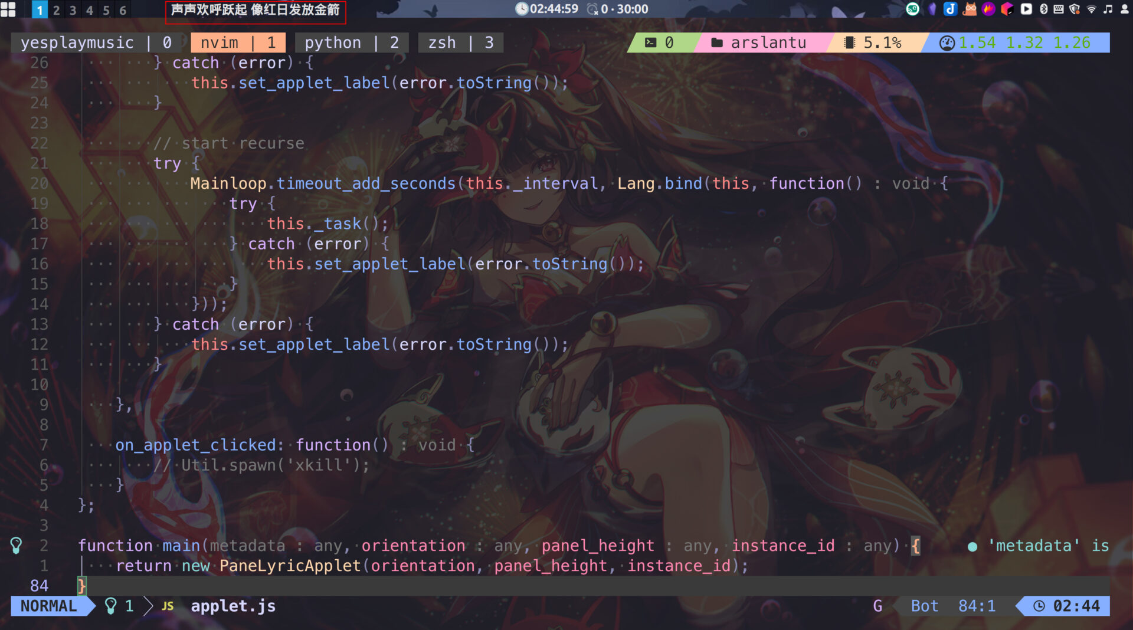Switch to workspace 4
1133x630 pixels.
(89, 9)
